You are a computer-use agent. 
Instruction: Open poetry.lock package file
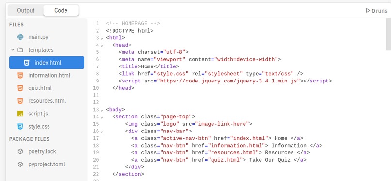[42, 151]
